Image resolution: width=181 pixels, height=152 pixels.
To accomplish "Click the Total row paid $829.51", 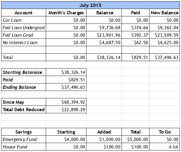I will [x=136, y=57].
